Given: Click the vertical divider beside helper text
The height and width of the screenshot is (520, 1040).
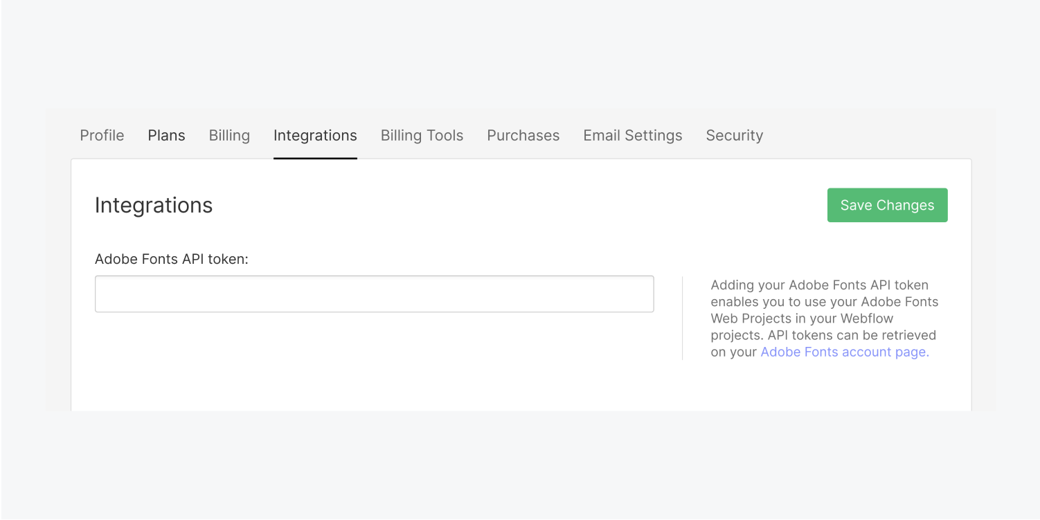Looking at the screenshot, I should 683,318.
